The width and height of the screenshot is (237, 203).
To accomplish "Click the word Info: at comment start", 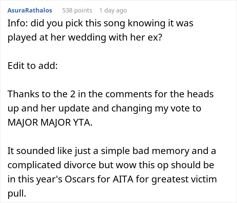I will 18,23.
